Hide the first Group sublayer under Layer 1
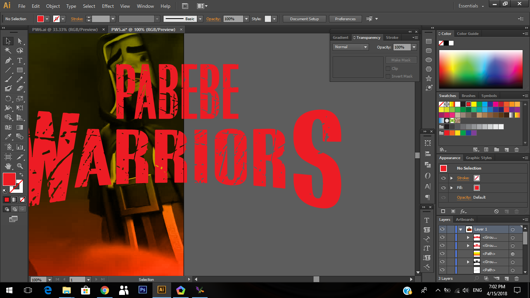 coord(442,237)
